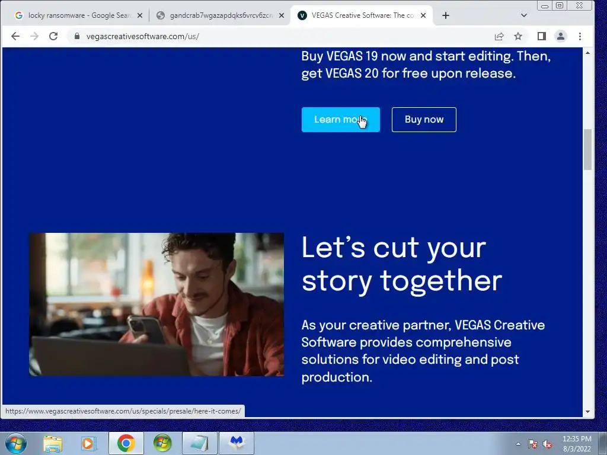Viewport: 607px width, 455px height.
Task: Share this page using the share icon
Action: [499, 36]
